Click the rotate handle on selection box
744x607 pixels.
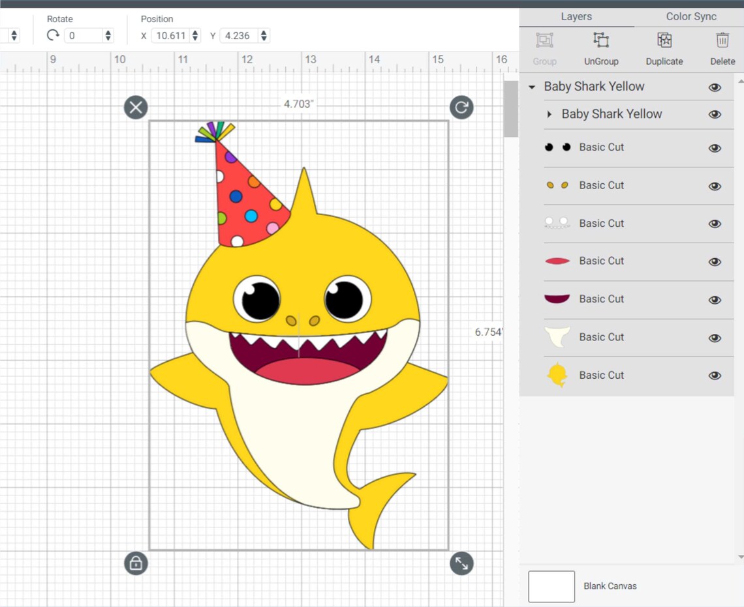click(x=461, y=108)
